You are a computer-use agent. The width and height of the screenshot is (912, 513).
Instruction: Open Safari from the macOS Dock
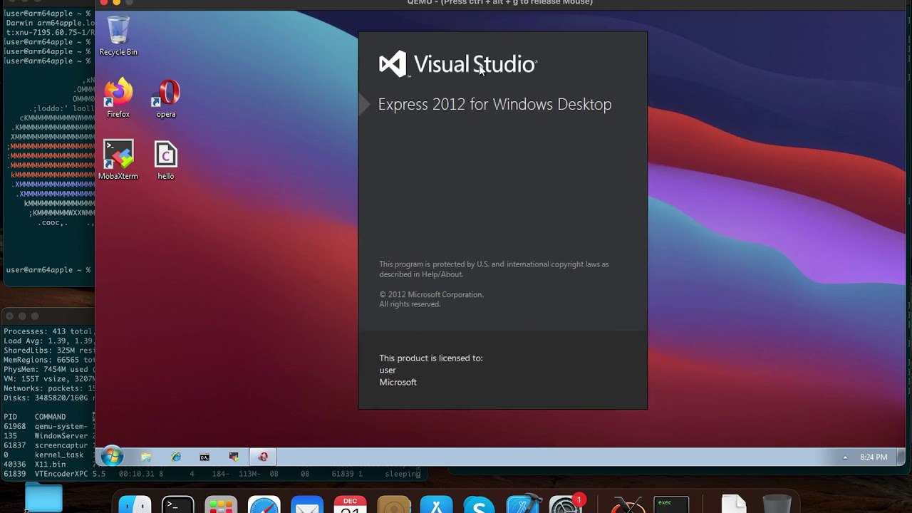264,504
